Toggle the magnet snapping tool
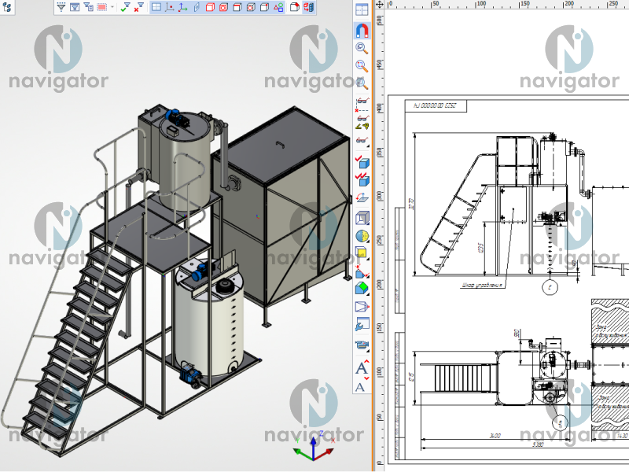The height and width of the screenshot is (472, 629). coord(362,31)
